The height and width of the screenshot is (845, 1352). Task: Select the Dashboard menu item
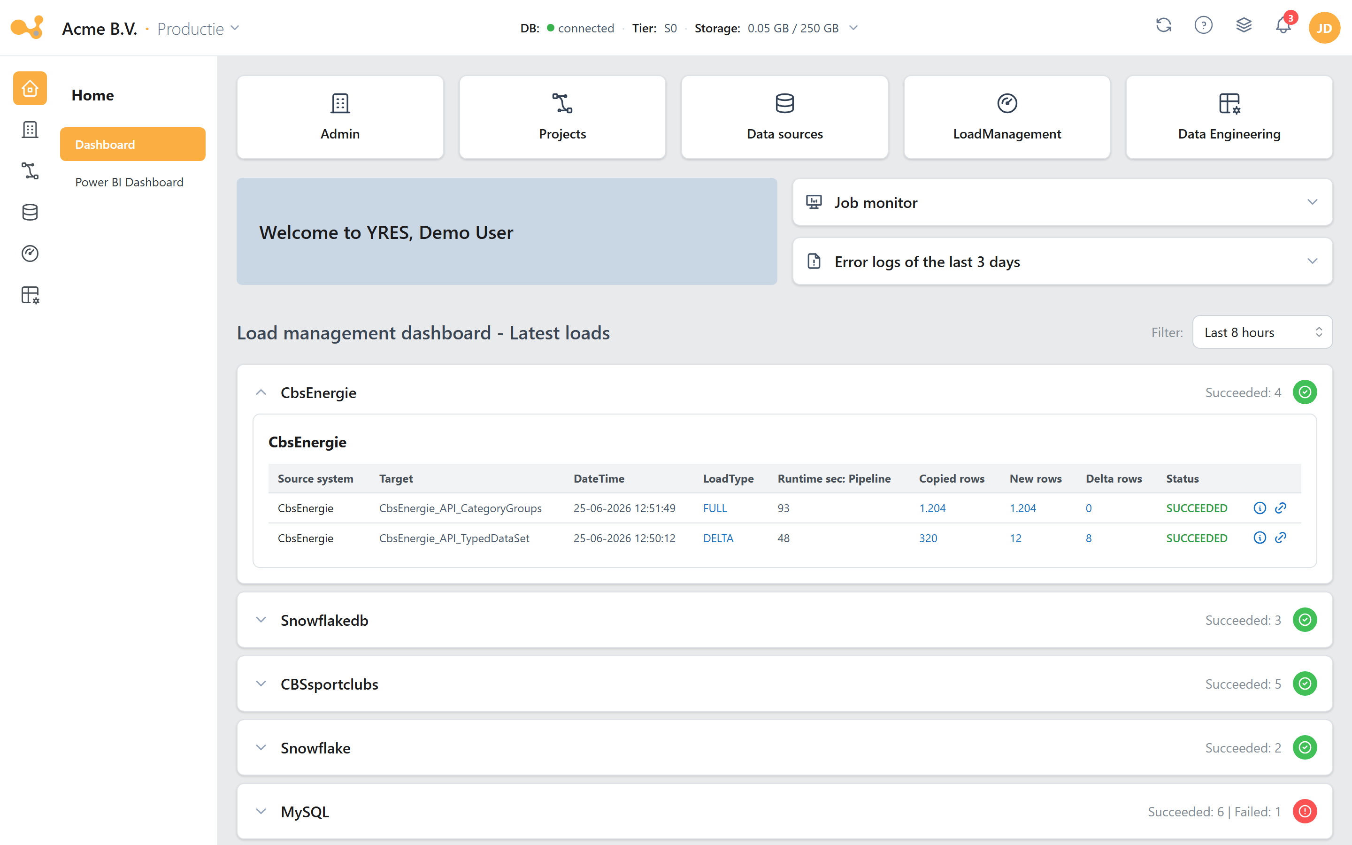click(x=133, y=144)
